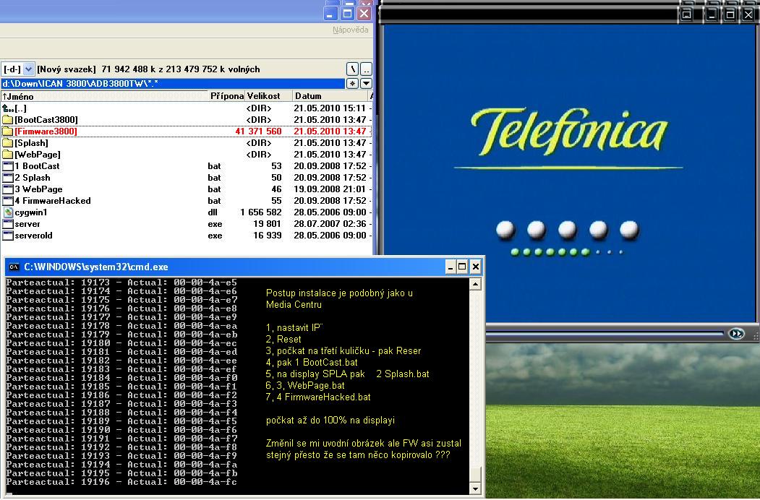Open the directory history dropdown arrow
The height and width of the screenshot is (500, 760).
tap(366, 83)
